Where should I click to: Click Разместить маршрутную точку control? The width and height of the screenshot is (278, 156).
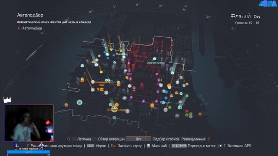tap(54, 146)
